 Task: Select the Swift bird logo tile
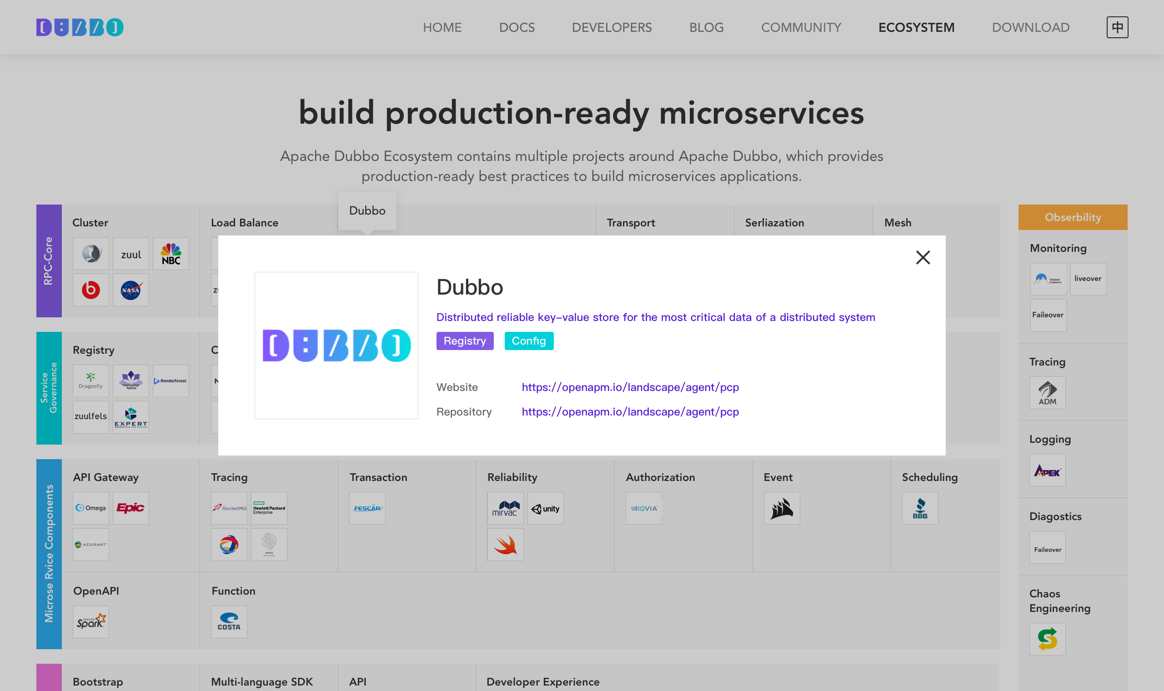505,544
